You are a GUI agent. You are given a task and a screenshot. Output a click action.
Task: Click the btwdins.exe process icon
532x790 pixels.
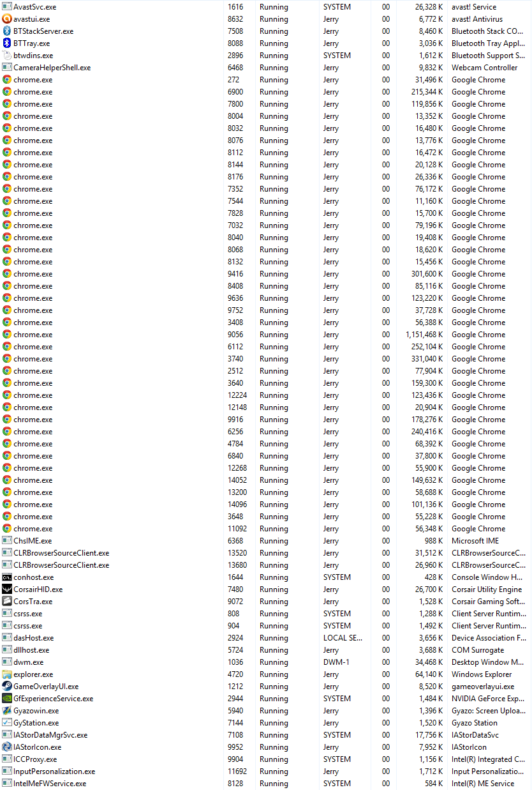[7, 56]
